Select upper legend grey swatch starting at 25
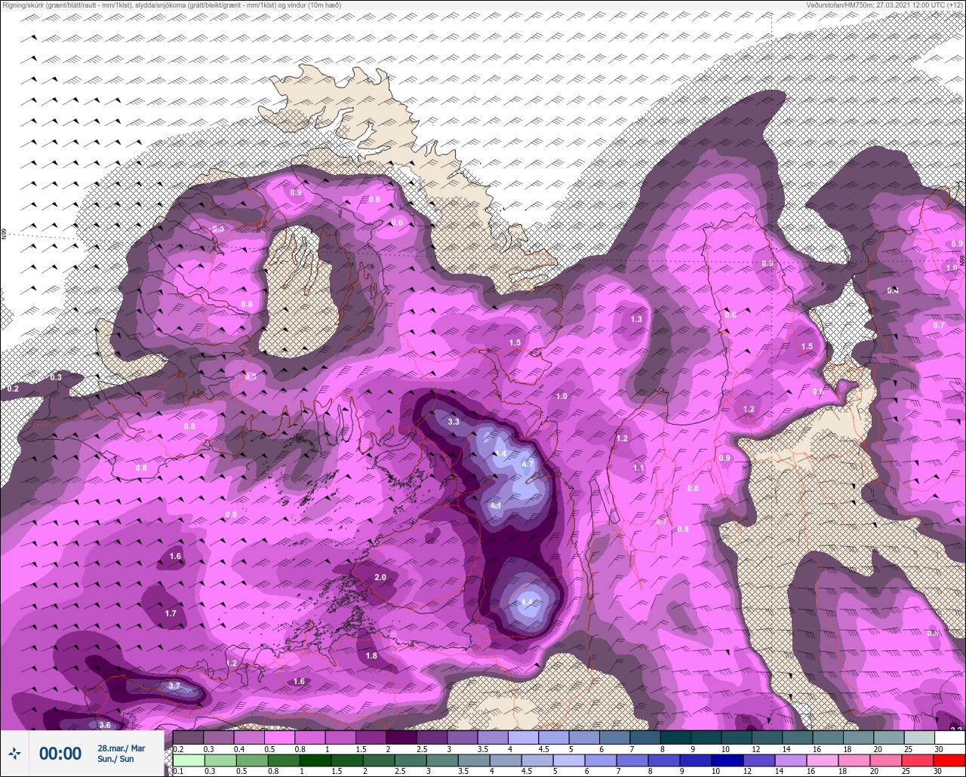Screen dimensions: 966x777 919,737
